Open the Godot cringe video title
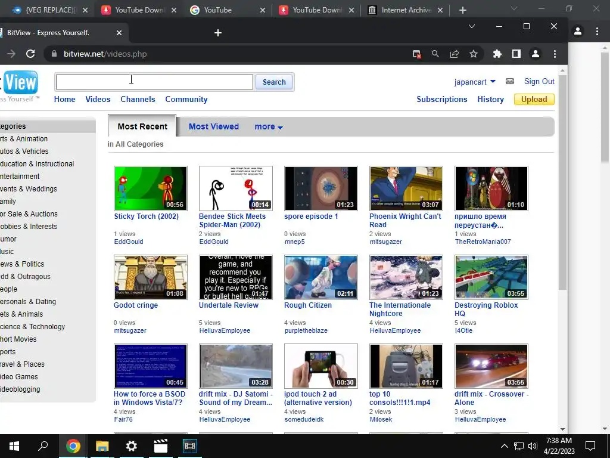 pos(136,305)
